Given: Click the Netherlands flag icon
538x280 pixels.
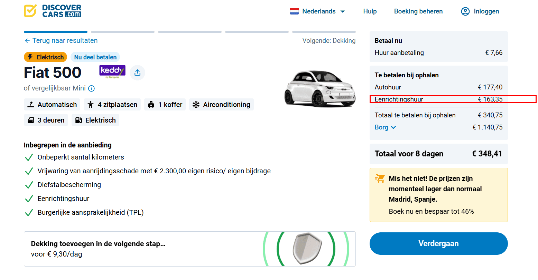Looking at the screenshot, I should 294,11.
